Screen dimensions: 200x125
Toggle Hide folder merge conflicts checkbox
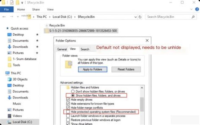[x=68, y=108]
